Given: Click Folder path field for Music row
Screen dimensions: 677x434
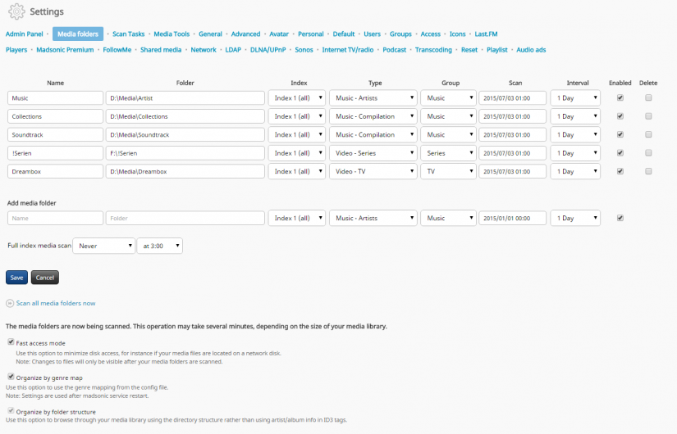Looking at the screenshot, I should coord(185,97).
